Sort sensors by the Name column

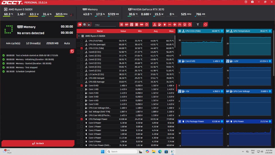point(100,31)
